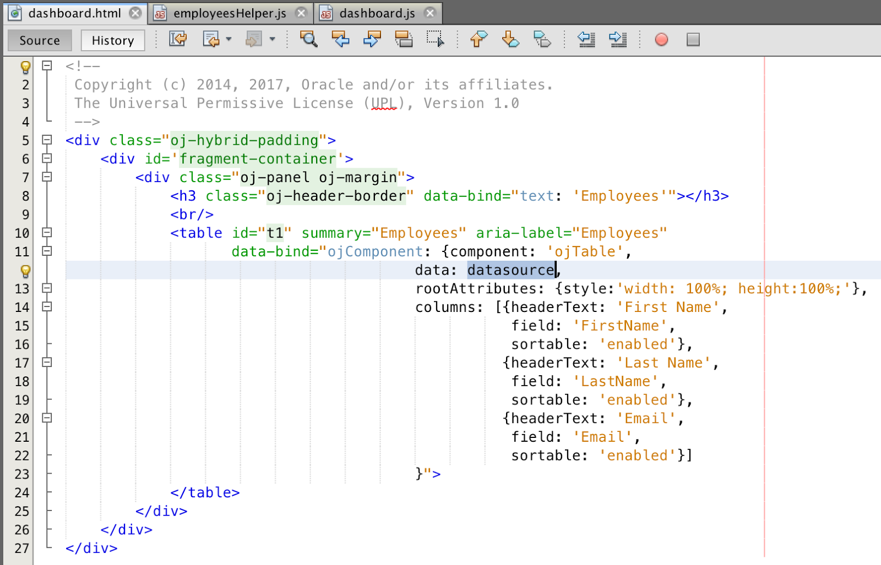Switch to the dashboard.js tab
Screen dimensions: 881x565
(x=374, y=13)
